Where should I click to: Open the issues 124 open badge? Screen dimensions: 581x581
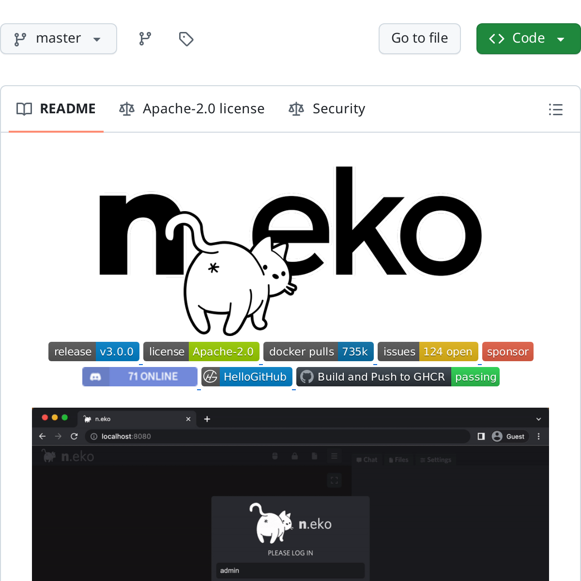click(428, 352)
